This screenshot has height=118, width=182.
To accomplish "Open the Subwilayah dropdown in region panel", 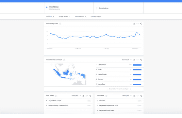I will coord(127,60).
